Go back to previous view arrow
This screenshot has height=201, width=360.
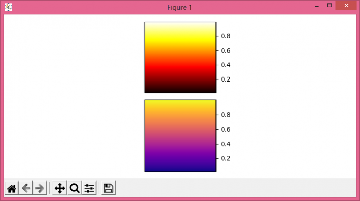click(26, 188)
